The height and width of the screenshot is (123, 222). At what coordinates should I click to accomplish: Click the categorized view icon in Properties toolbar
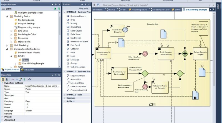[x=3, y=79]
